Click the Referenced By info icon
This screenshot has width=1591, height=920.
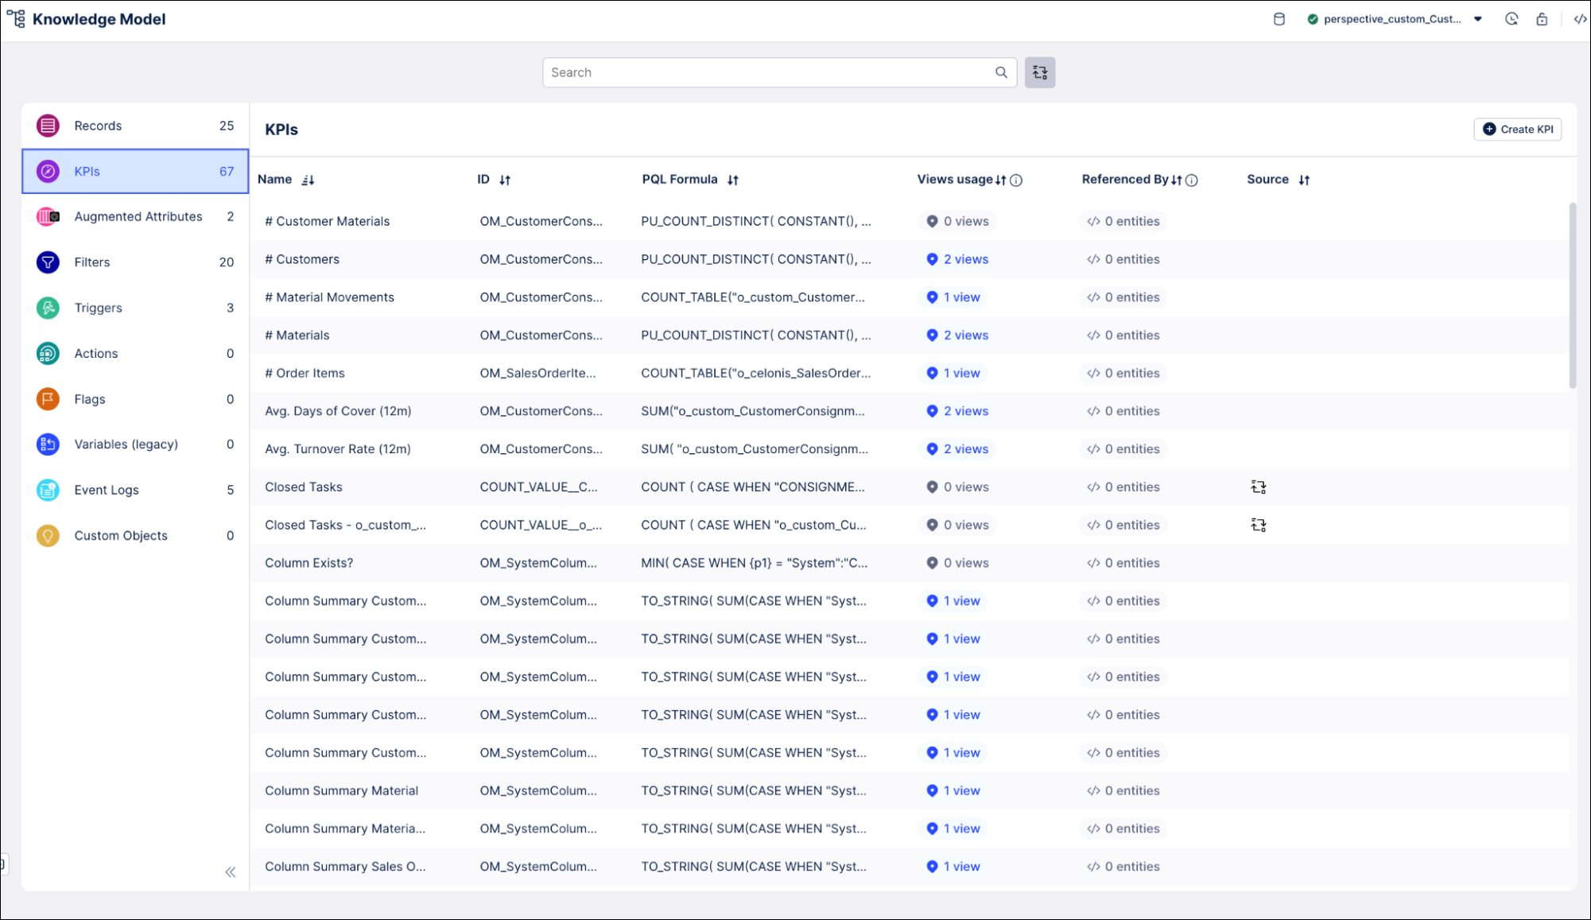[x=1191, y=181]
